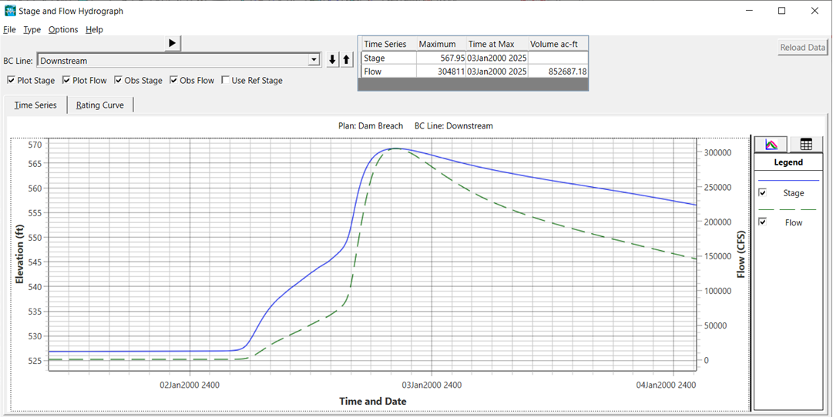This screenshot has height=417, width=833.
Task: Click the Legend heading
Action: tap(788, 162)
